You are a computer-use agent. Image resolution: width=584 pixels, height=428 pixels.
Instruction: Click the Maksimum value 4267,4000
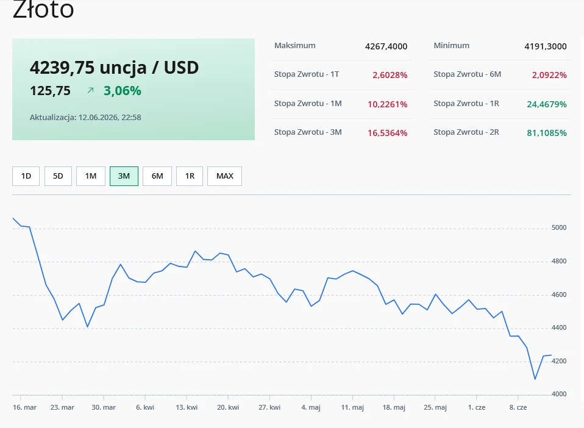tap(386, 46)
